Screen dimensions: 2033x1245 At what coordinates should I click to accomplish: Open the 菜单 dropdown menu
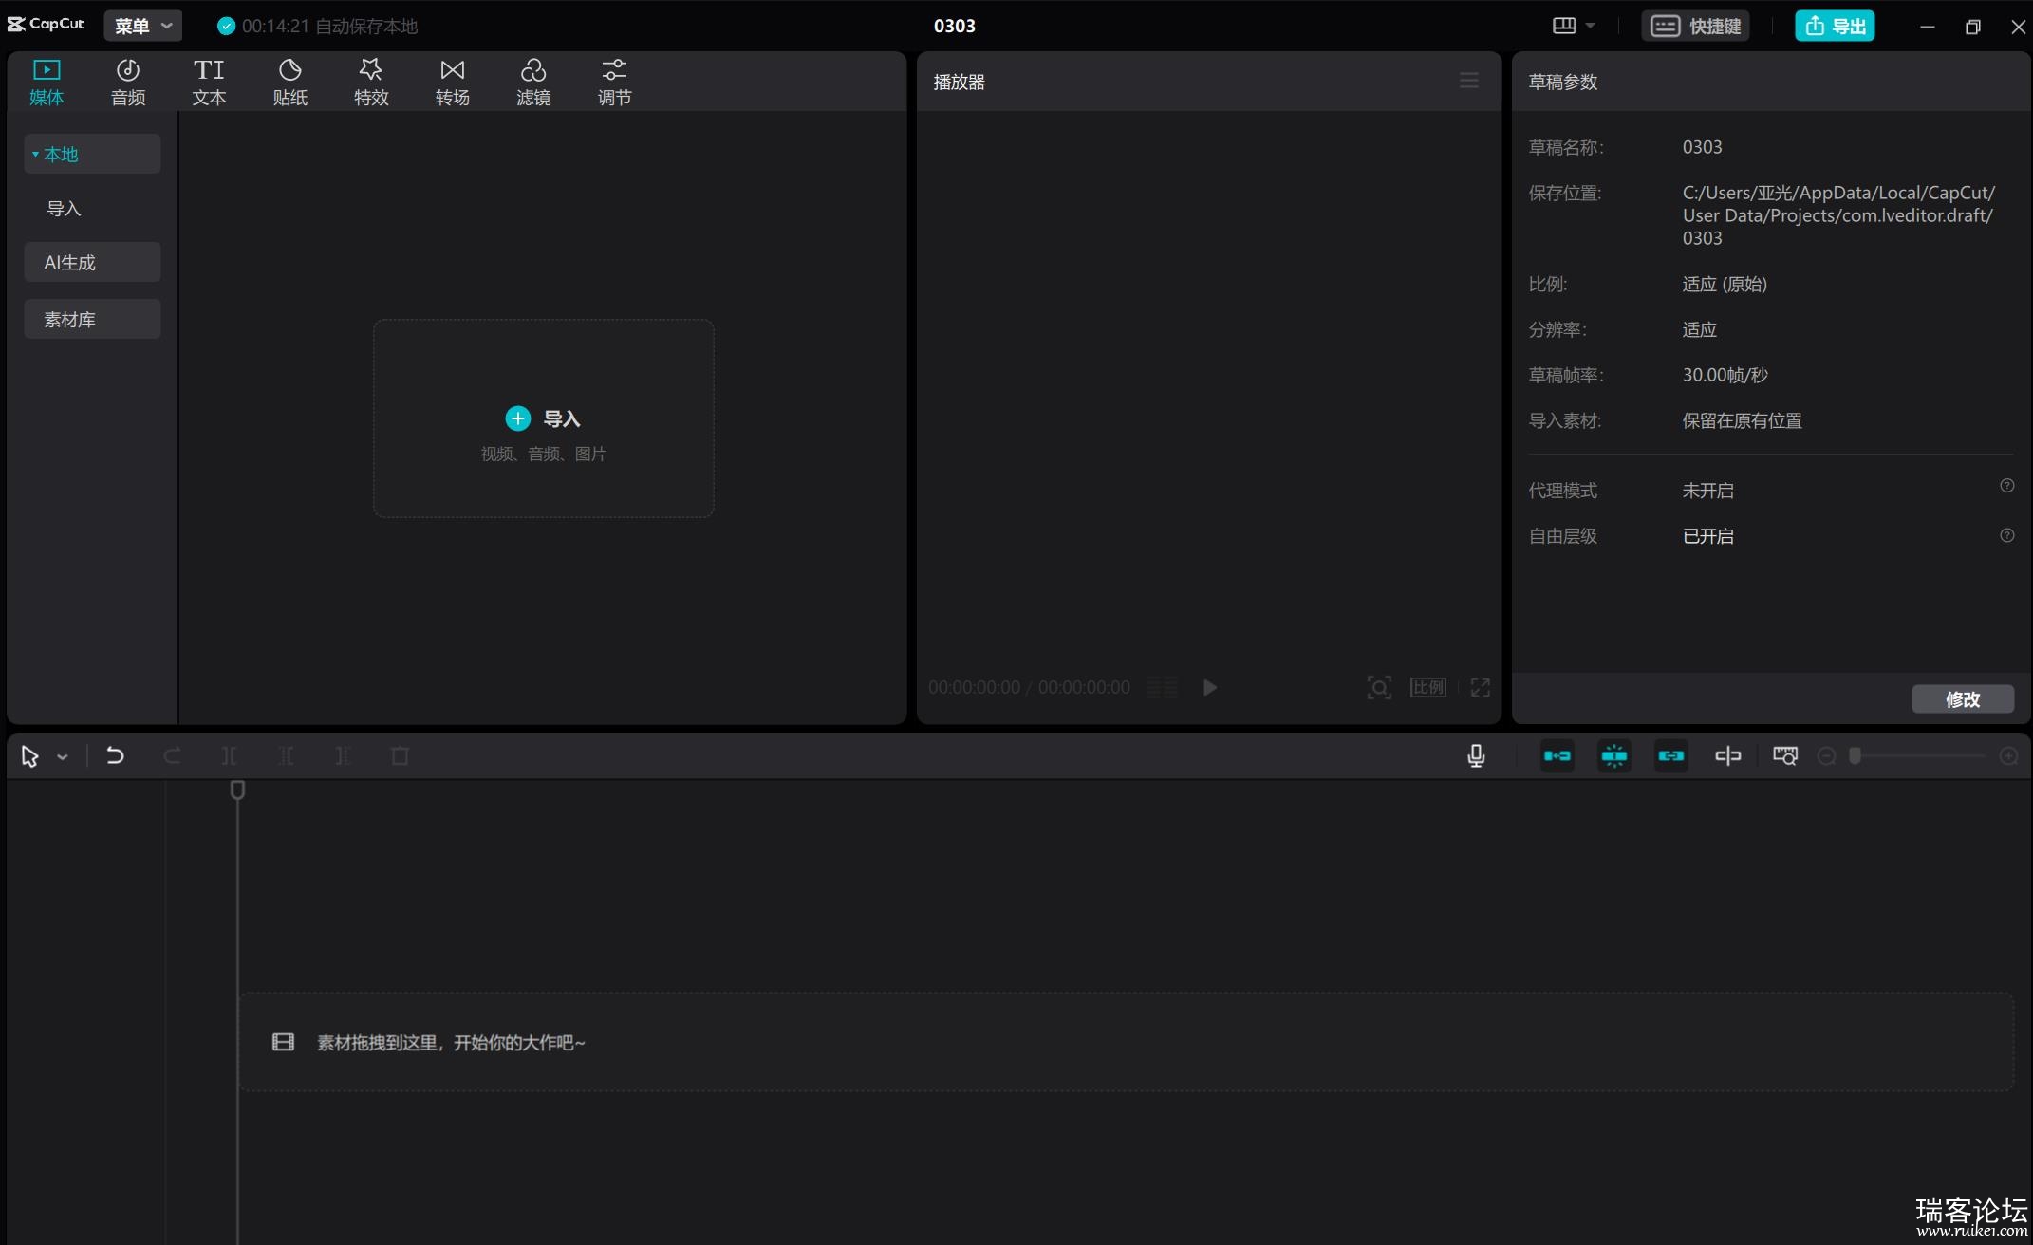click(142, 26)
